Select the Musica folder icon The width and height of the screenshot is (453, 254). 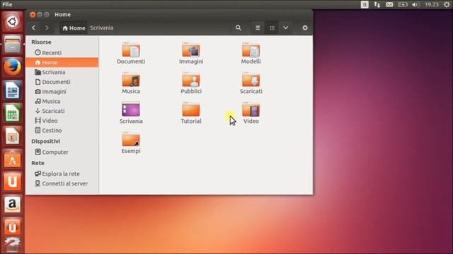click(131, 80)
